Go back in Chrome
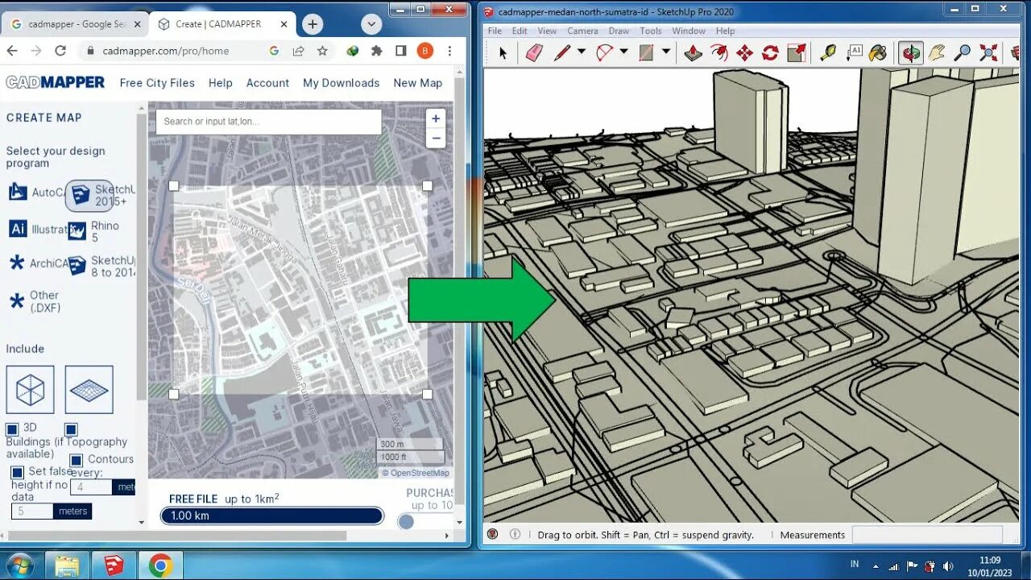 click(12, 51)
